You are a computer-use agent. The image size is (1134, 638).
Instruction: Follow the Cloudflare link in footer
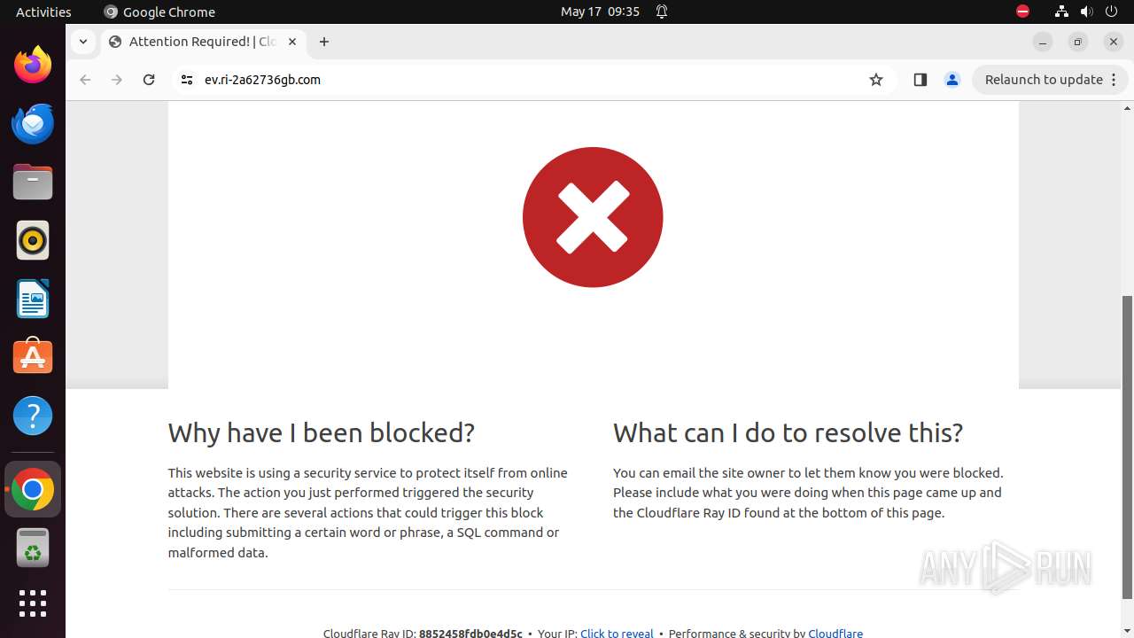(835, 633)
